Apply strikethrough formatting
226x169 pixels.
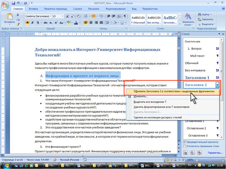[46, 23]
